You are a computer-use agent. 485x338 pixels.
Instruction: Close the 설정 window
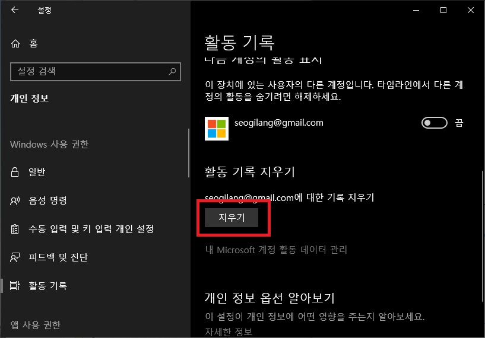click(471, 10)
